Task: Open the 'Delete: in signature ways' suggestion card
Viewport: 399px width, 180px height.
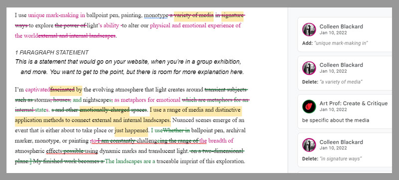Action: tap(345, 150)
